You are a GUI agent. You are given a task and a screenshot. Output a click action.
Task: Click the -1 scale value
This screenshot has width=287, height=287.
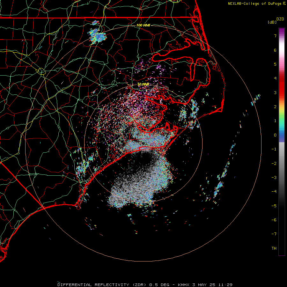click(274, 149)
